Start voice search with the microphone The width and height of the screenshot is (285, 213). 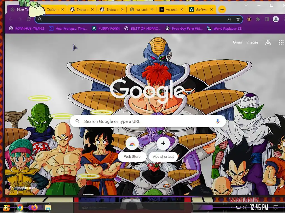(x=218, y=121)
